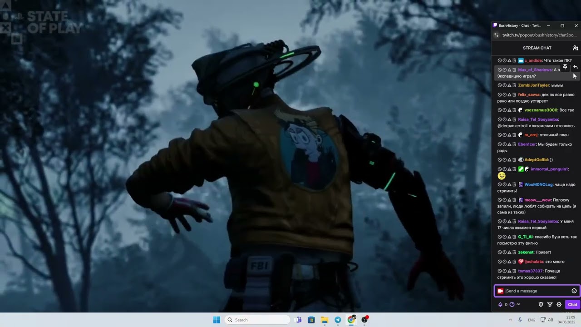The height and width of the screenshot is (327, 581).
Task: Open channel points icon below chat
Action: coord(512,305)
